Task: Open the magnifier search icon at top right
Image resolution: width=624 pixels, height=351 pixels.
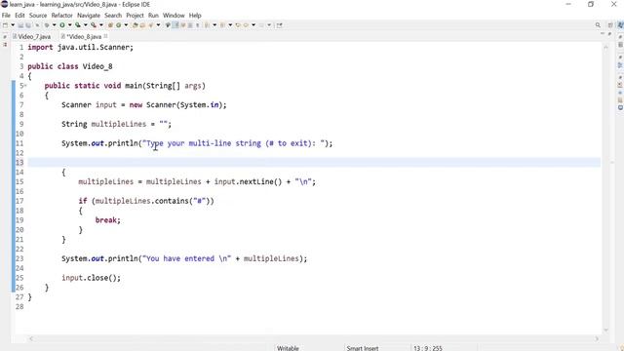Action: [x=598, y=25]
